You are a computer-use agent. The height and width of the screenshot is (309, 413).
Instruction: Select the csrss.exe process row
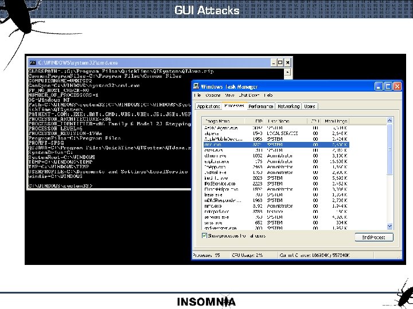tap(276, 150)
